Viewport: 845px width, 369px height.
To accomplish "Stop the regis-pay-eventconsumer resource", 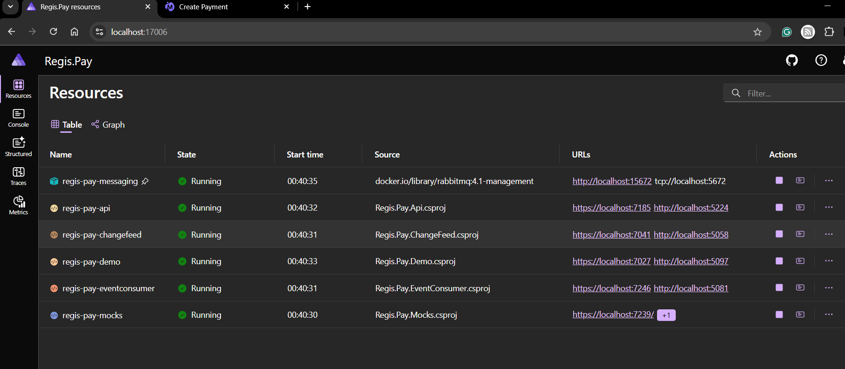I will (x=779, y=287).
